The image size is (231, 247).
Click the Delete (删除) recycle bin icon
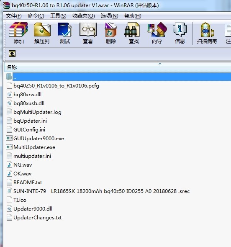pyautogui.click(x=111, y=33)
